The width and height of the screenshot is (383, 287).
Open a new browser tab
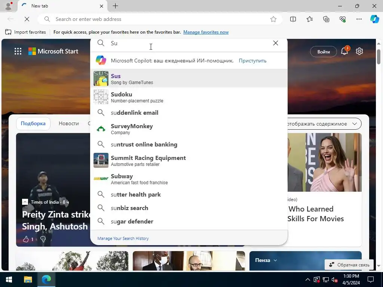point(115,6)
